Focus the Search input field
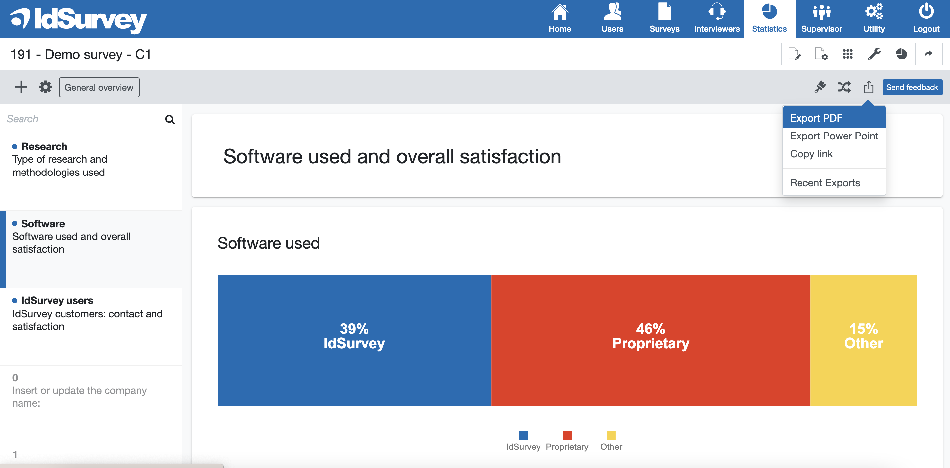This screenshot has width=950, height=468. click(x=83, y=119)
